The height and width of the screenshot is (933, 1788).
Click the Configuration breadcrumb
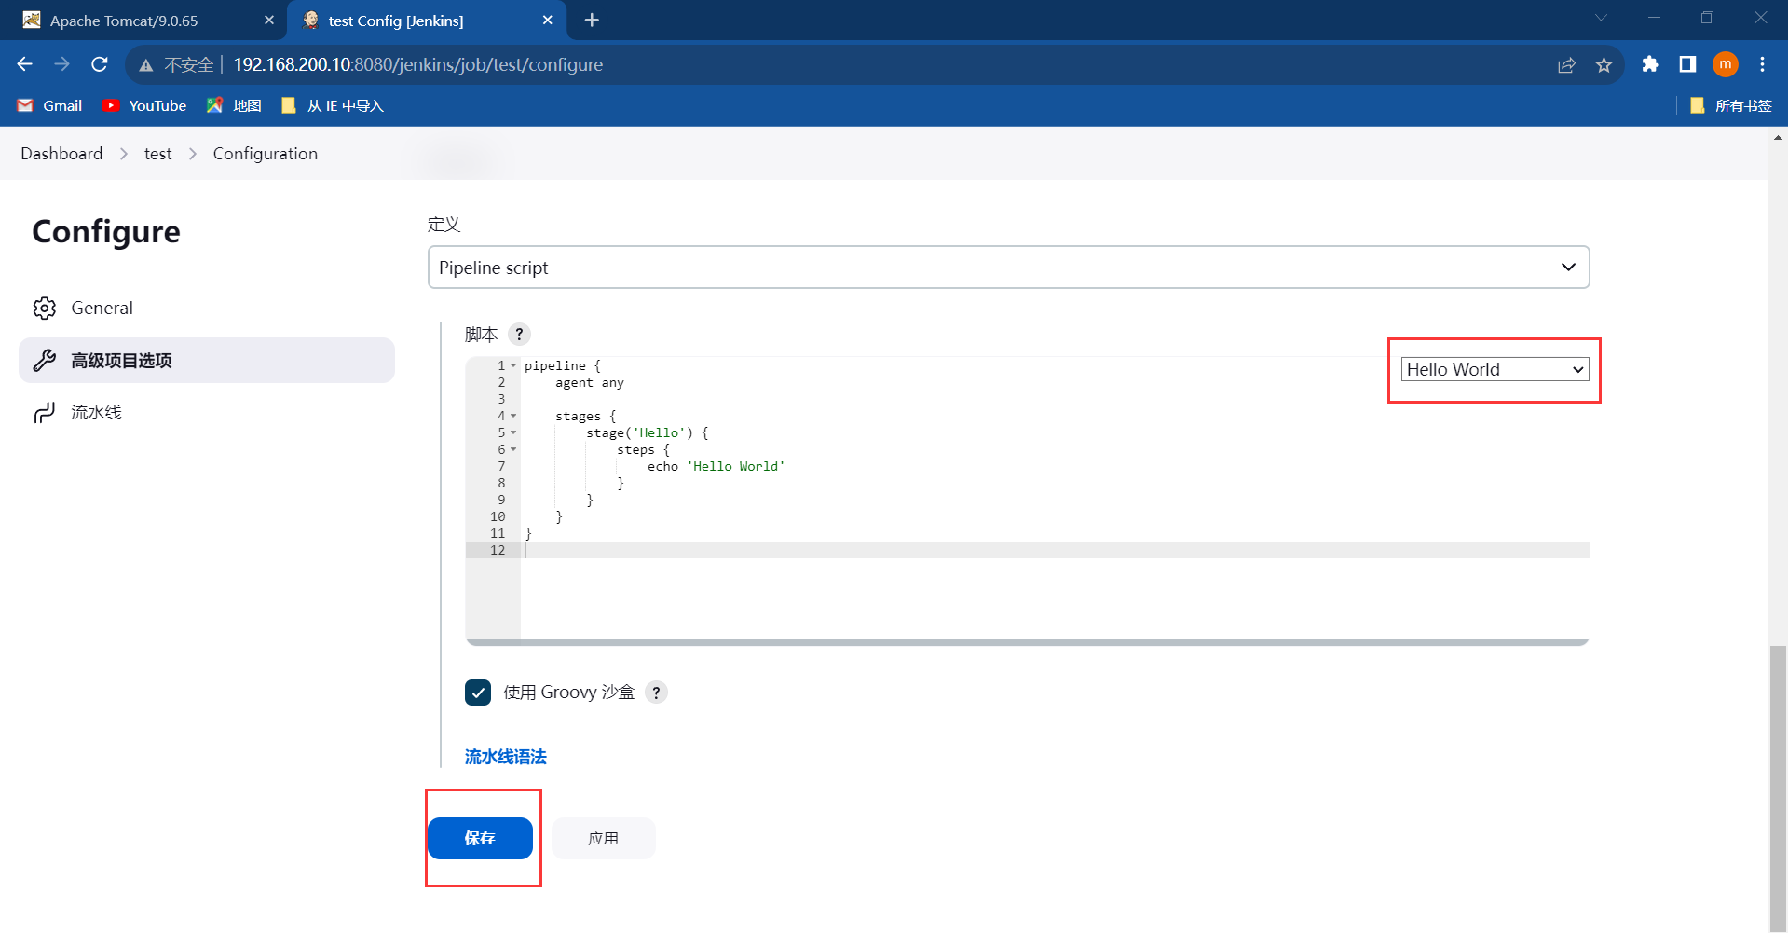pos(266,154)
